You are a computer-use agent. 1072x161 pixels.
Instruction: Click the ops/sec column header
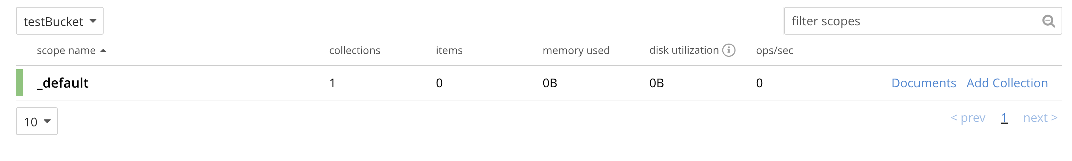[774, 51]
